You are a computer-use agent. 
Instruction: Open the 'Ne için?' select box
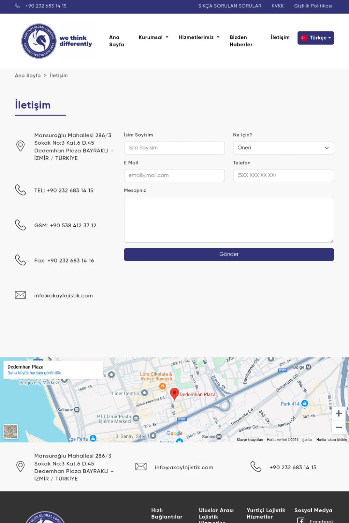tap(283, 148)
